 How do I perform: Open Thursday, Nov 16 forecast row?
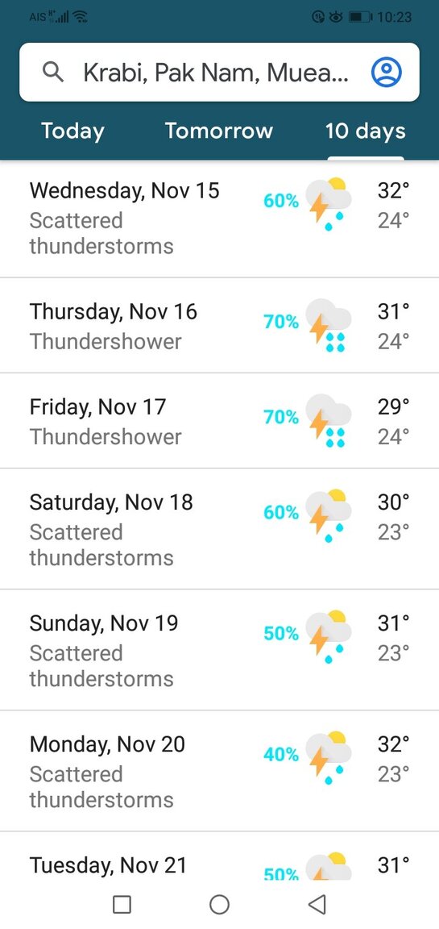pos(219,325)
